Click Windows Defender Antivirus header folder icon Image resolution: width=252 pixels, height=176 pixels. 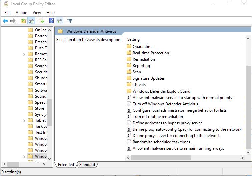(x=60, y=31)
